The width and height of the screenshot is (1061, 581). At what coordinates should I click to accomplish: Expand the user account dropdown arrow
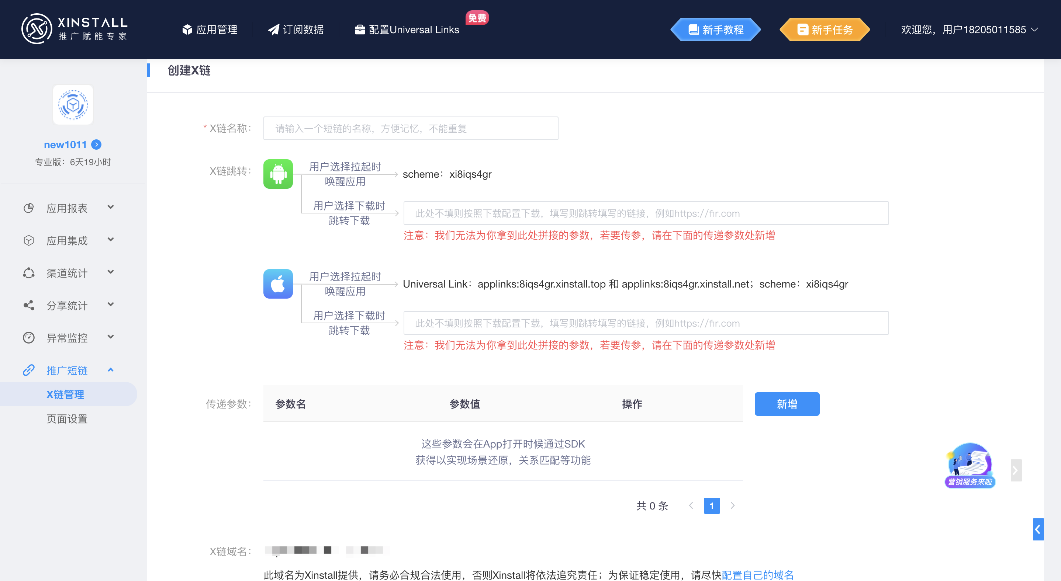(x=1034, y=29)
